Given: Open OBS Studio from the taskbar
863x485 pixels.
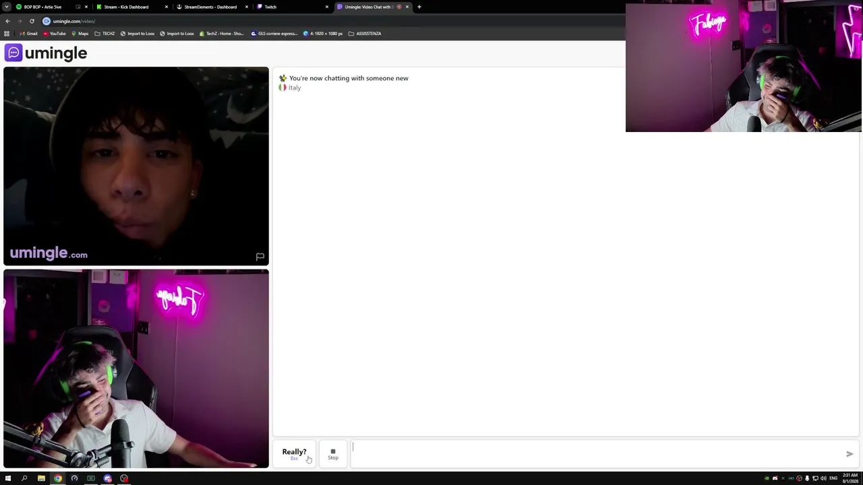Looking at the screenshot, I should pos(124,478).
